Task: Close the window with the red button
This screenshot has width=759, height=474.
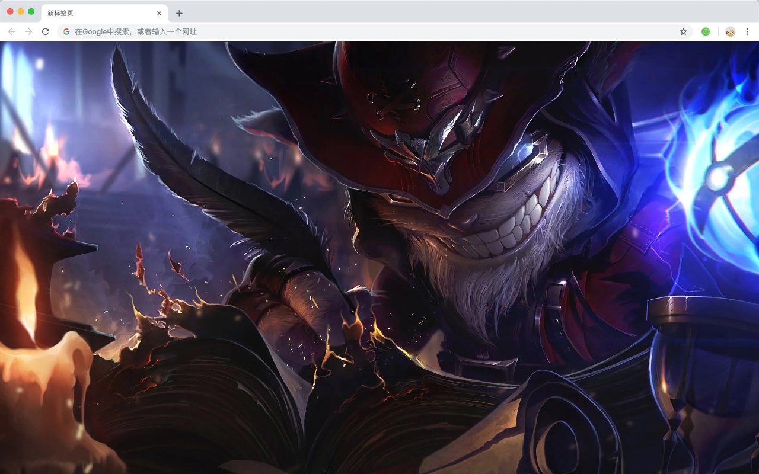Action: point(10,11)
